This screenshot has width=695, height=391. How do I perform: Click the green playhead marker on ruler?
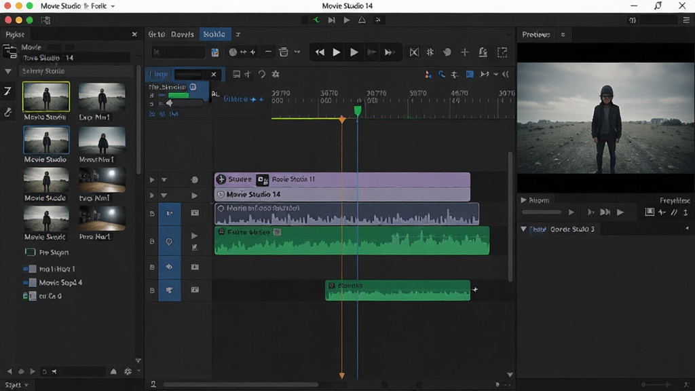pyautogui.click(x=358, y=110)
